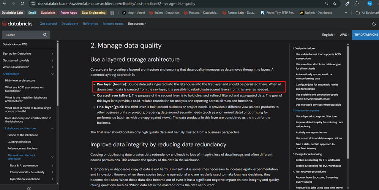Click the Databricks logo in the header
Viewport: 379px width, 190px height.
pyautogui.click(x=18, y=24)
